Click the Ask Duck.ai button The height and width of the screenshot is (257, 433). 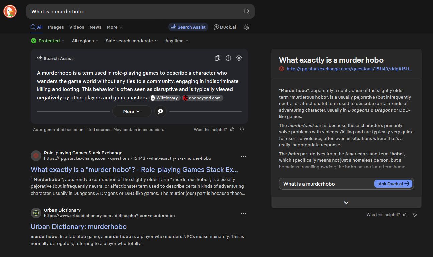(393, 184)
